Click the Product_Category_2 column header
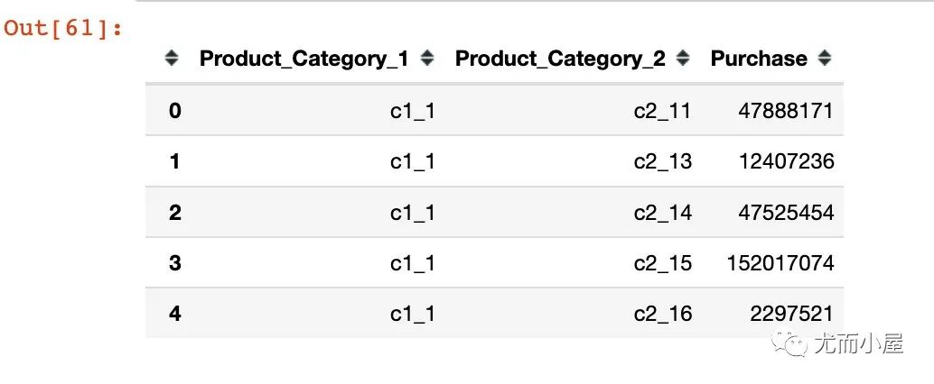 coord(560,59)
